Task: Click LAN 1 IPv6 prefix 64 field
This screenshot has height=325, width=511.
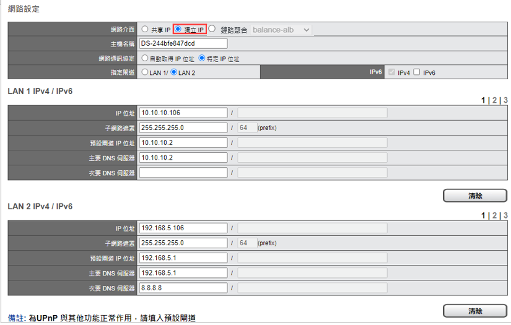Action: (247, 128)
